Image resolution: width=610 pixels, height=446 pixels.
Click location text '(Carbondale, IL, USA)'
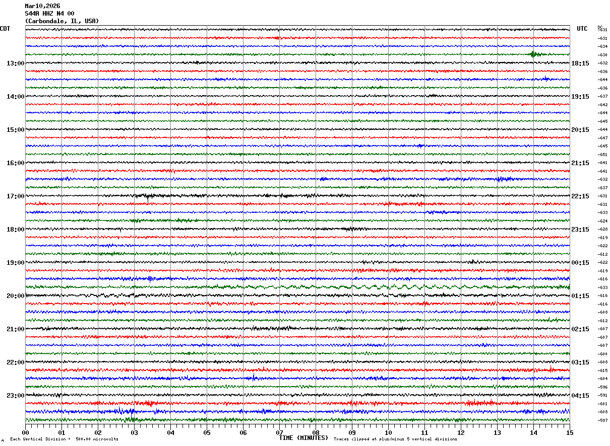click(62, 21)
